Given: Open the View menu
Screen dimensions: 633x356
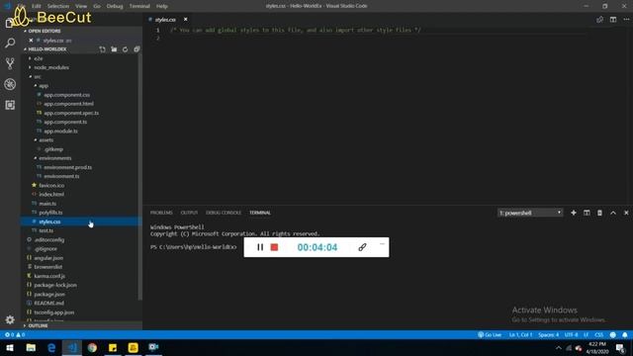Looking at the screenshot, I should pyautogui.click(x=81, y=6).
